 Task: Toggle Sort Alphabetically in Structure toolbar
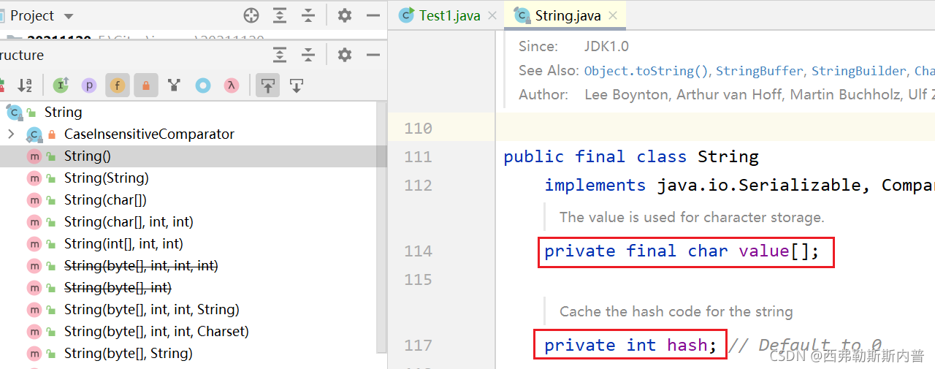pyautogui.click(x=25, y=85)
